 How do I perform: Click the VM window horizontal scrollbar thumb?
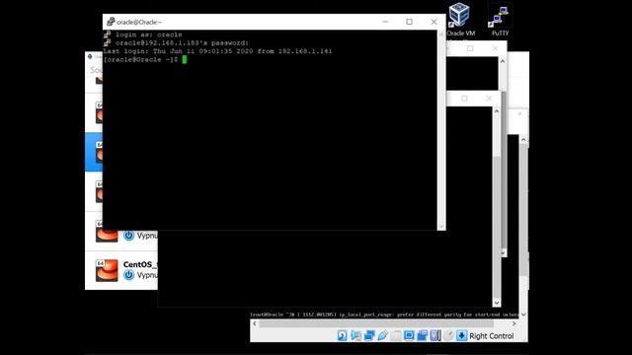(376, 323)
